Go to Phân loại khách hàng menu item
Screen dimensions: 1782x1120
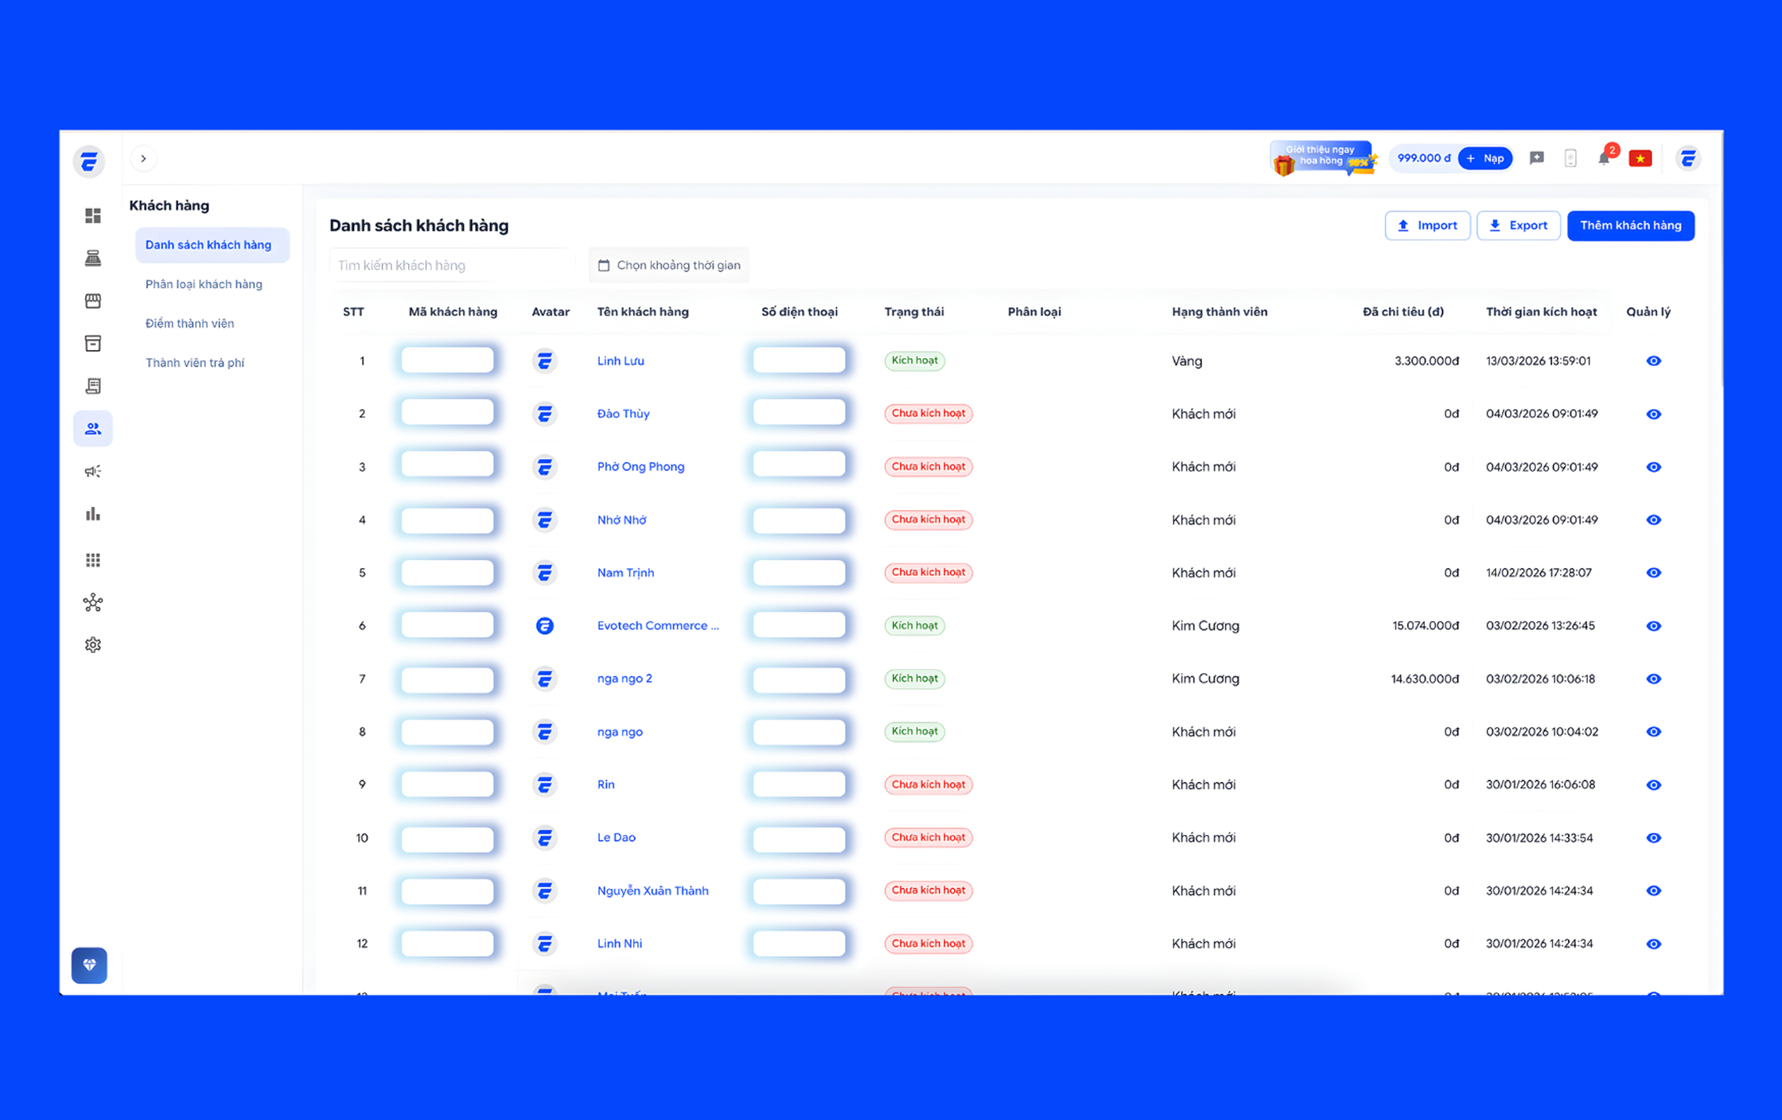(204, 284)
